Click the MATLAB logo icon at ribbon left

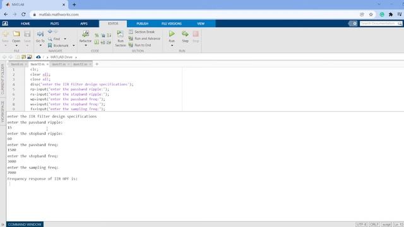point(5,23)
